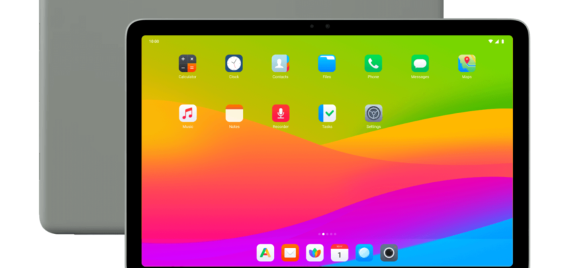Launch the Maps app
564x268 pixels.
click(467, 64)
